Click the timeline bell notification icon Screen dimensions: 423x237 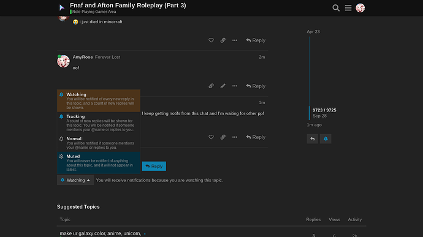point(326,139)
